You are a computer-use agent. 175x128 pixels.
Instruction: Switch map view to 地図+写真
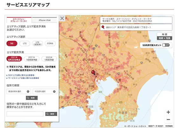coord(164,38)
